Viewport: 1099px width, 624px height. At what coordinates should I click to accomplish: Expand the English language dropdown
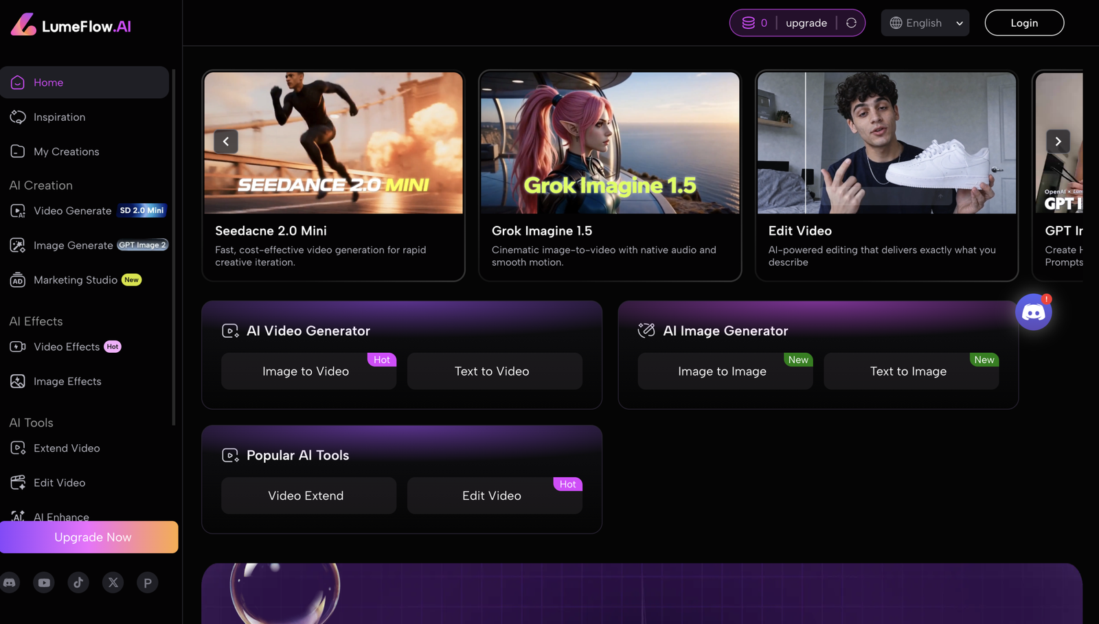coord(925,23)
